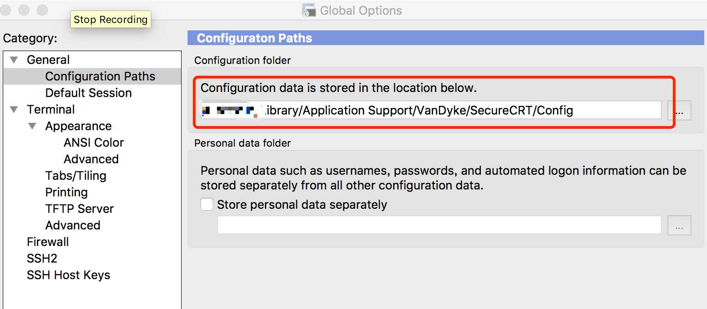
Task: Click the configuration folder path field
Action: pyautogui.click(x=431, y=110)
